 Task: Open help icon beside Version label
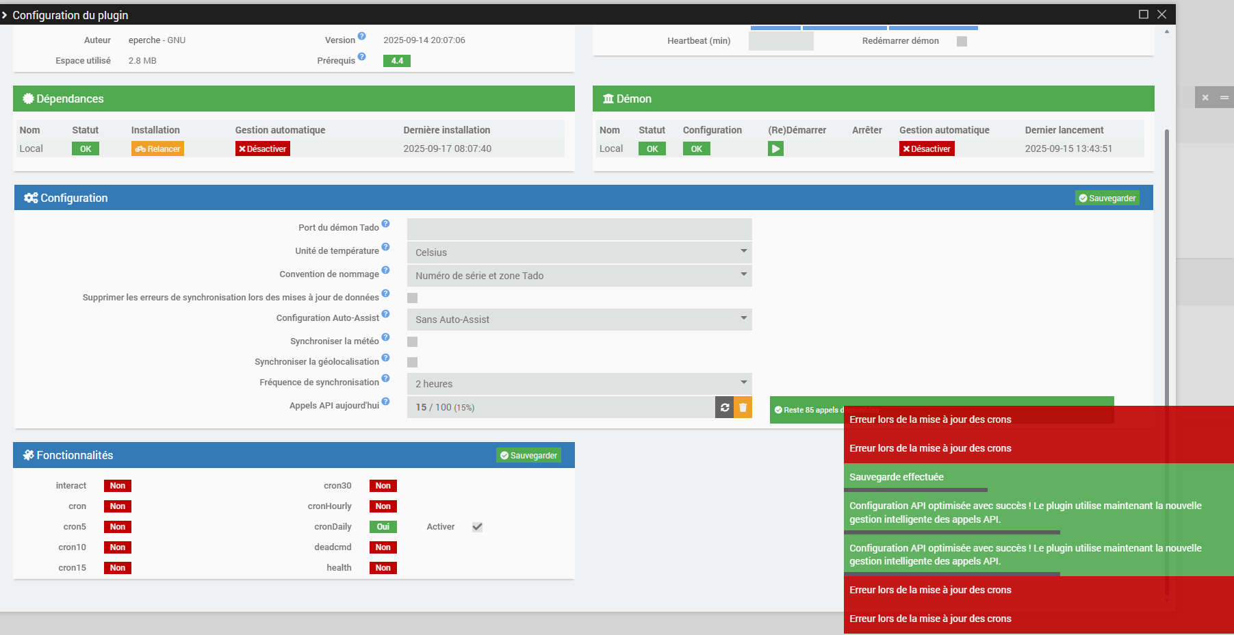click(361, 36)
